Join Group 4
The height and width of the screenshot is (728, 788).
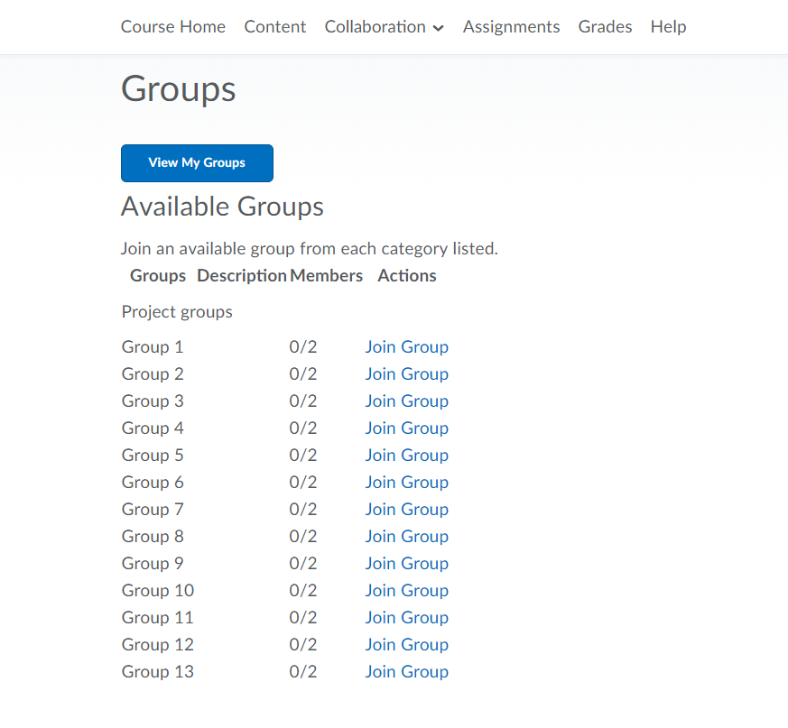(x=406, y=429)
